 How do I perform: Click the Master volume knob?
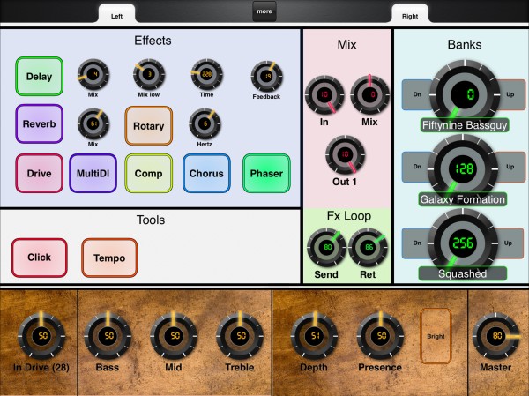496,336
